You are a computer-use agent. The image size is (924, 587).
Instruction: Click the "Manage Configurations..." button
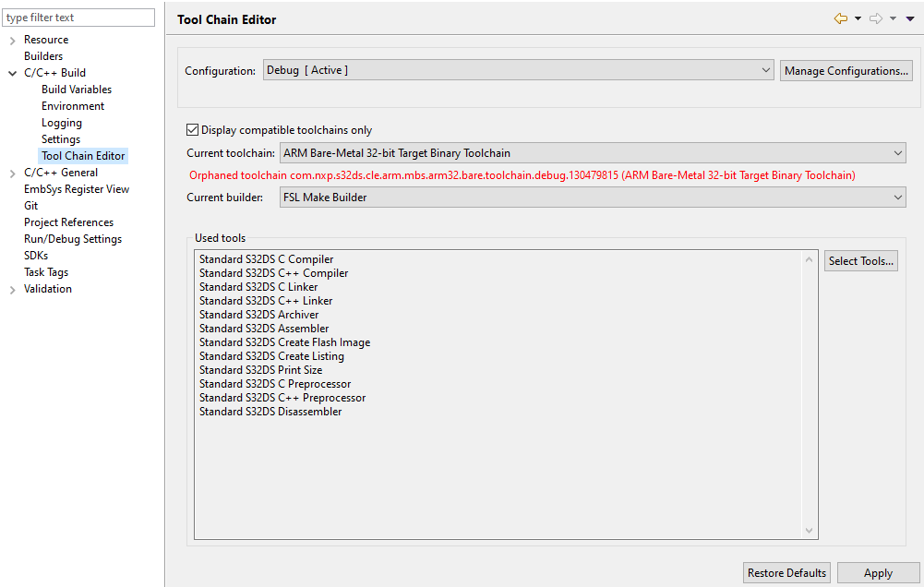click(x=846, y=69)
